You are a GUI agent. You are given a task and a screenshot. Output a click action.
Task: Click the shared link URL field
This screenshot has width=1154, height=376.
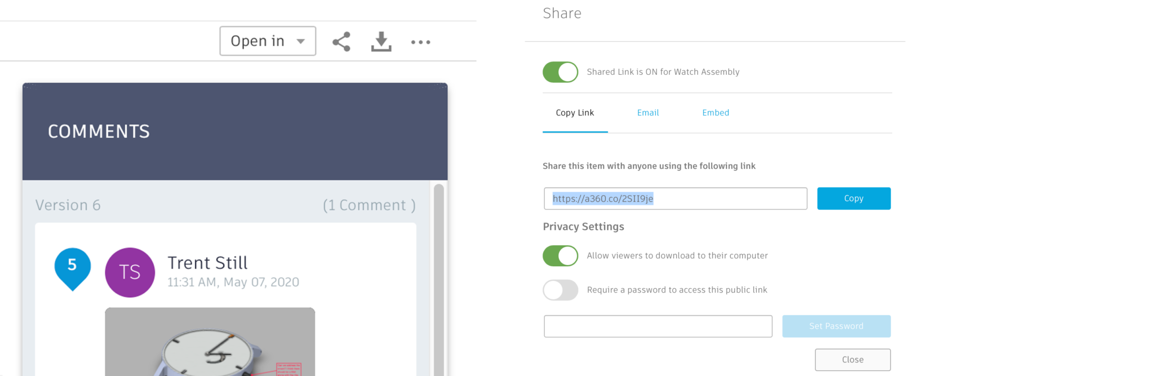point(675,198)
